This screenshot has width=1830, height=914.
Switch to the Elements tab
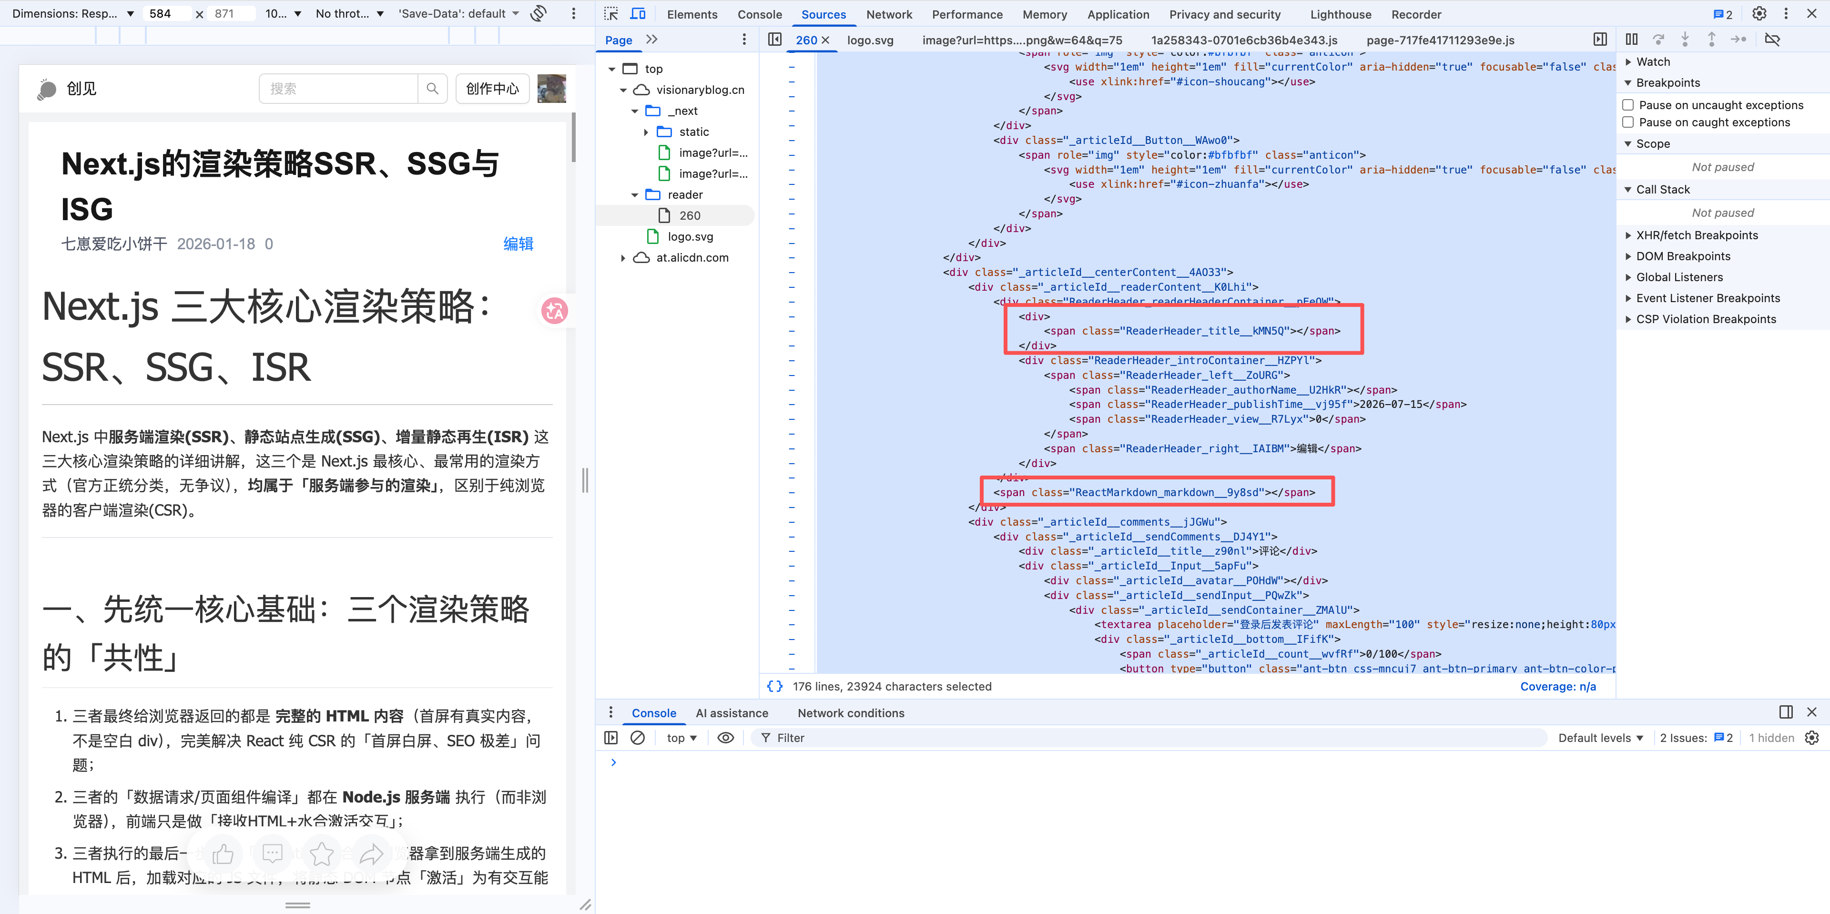click(692, 14)
